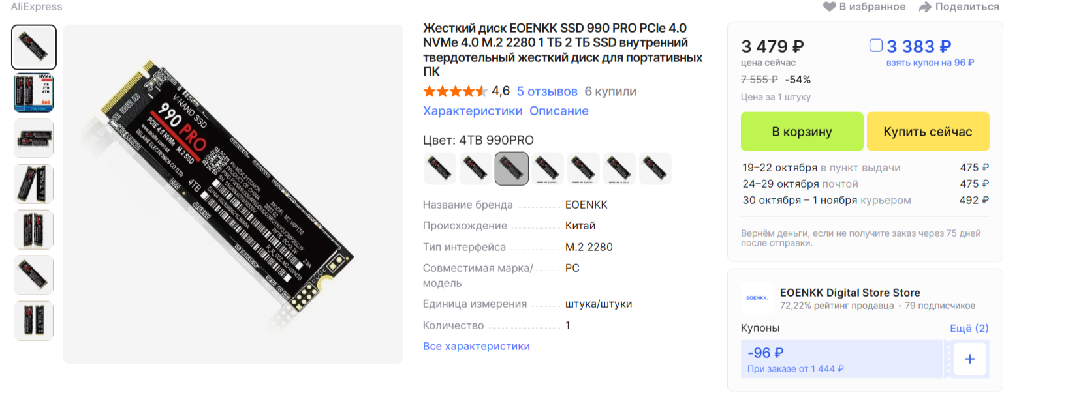The height and width of the screenshot is (410, 1066).
Task: Open the 5 отзывов reviews link
Action: coord(547,91)
